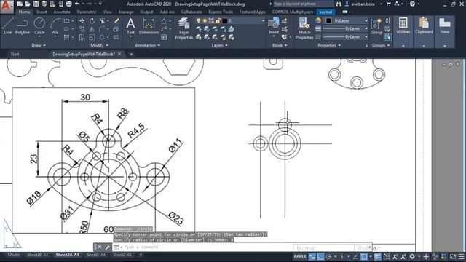This screenshot has width=466, height=262.
Task: Click the Rotate tool icon
Action: [x=92, y=21]
